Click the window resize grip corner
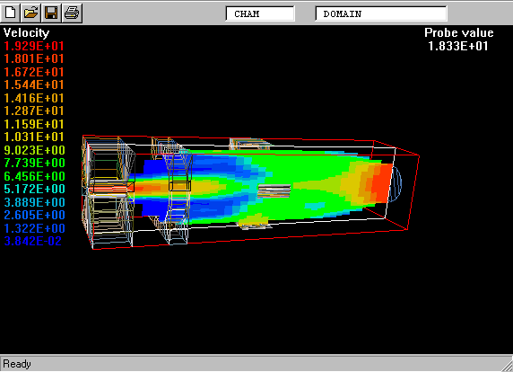The width and height of the screenshot is (513, 372). click(507, 366)
